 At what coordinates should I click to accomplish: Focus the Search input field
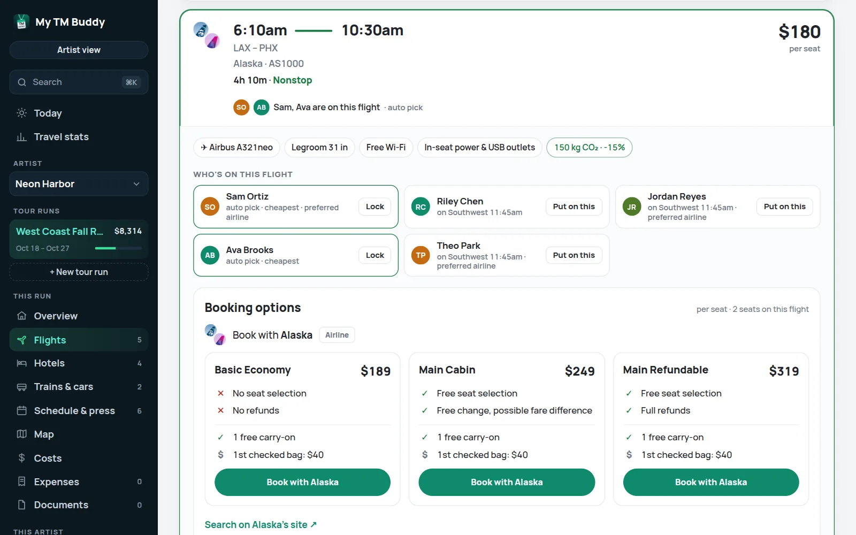79,82
